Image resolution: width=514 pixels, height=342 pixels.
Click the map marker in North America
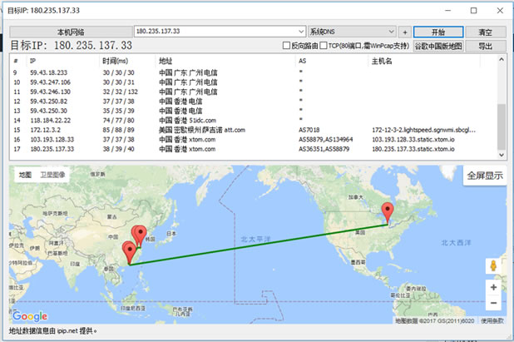[387, 211]
